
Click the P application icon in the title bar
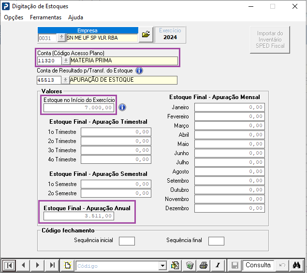(x=6, y=6)
